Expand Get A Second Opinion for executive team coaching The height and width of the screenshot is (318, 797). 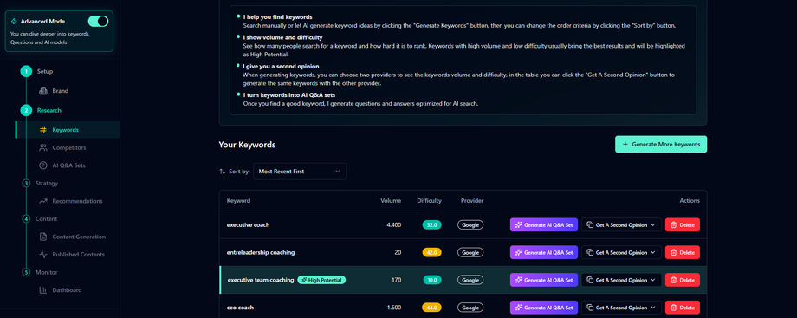point(622,280)
